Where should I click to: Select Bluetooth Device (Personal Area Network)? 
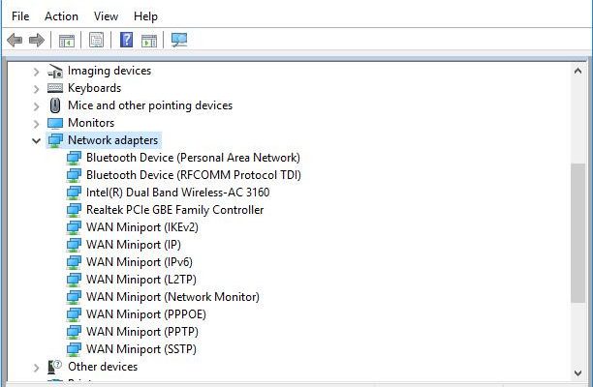pyautogui.click(x=193, y=158)
